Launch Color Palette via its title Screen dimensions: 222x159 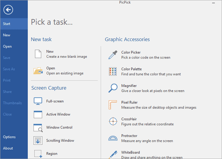click(x=131, y=69)
